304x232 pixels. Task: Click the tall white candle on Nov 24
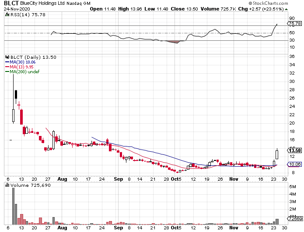(277, 155)
